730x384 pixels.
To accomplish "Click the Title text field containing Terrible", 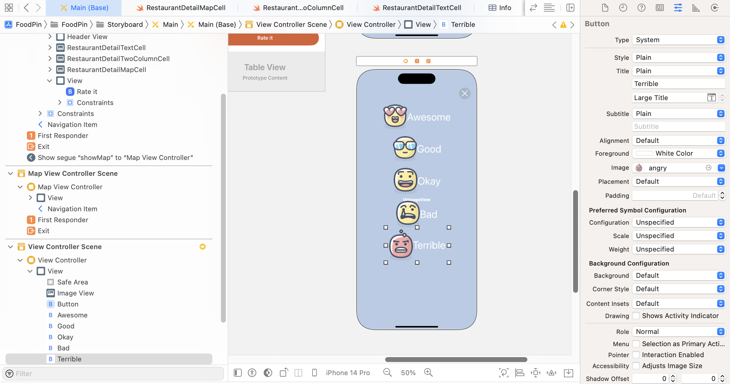I will point(678,84).
